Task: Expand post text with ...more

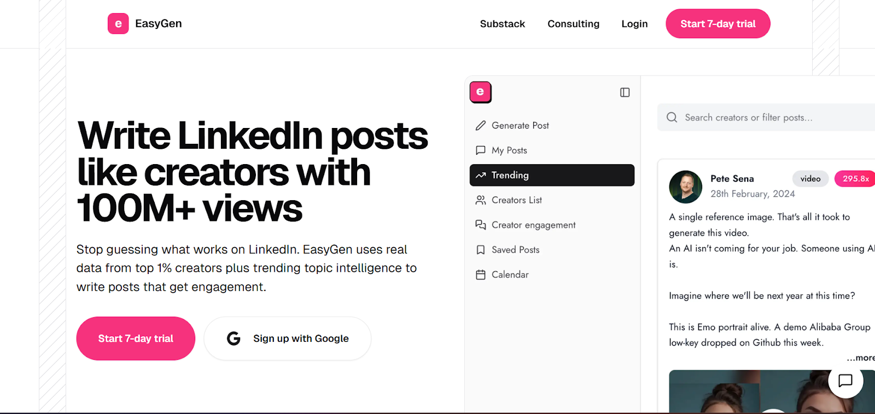Action: click(861, 358)
